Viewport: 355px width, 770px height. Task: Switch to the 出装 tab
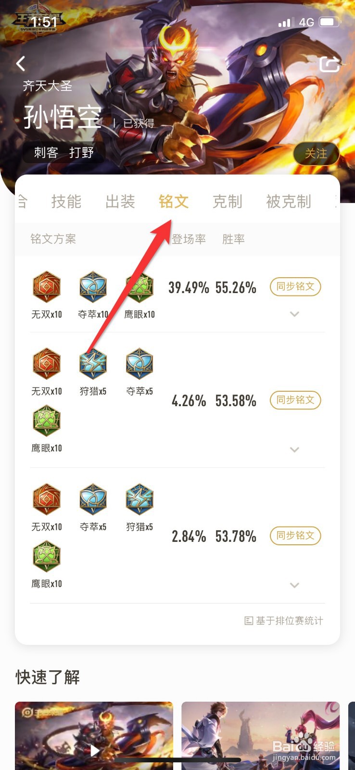120,201
